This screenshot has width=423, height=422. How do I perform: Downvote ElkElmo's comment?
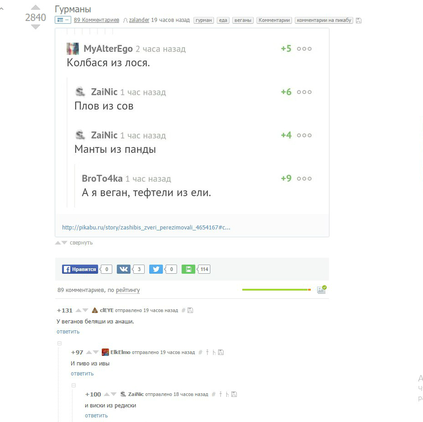pyautogui.click(x=96, y=352)
